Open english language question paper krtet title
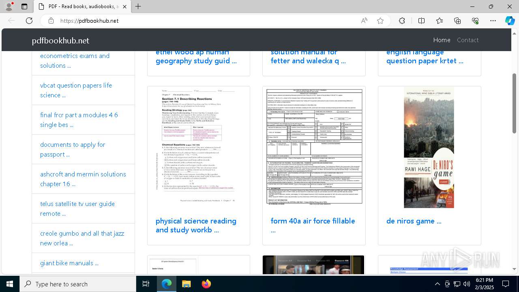This screenshot has height=292, width=519. coord(425,56)
